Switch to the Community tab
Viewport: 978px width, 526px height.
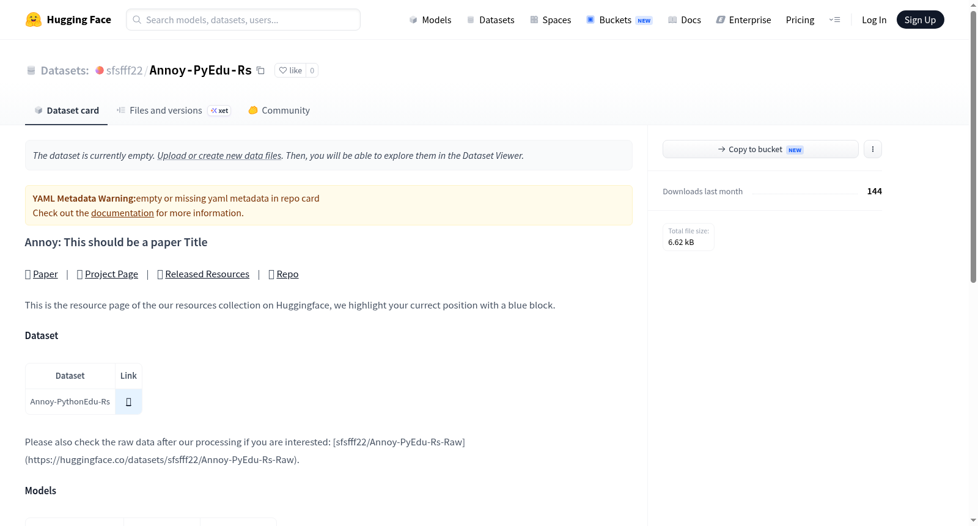pos(279,111)
